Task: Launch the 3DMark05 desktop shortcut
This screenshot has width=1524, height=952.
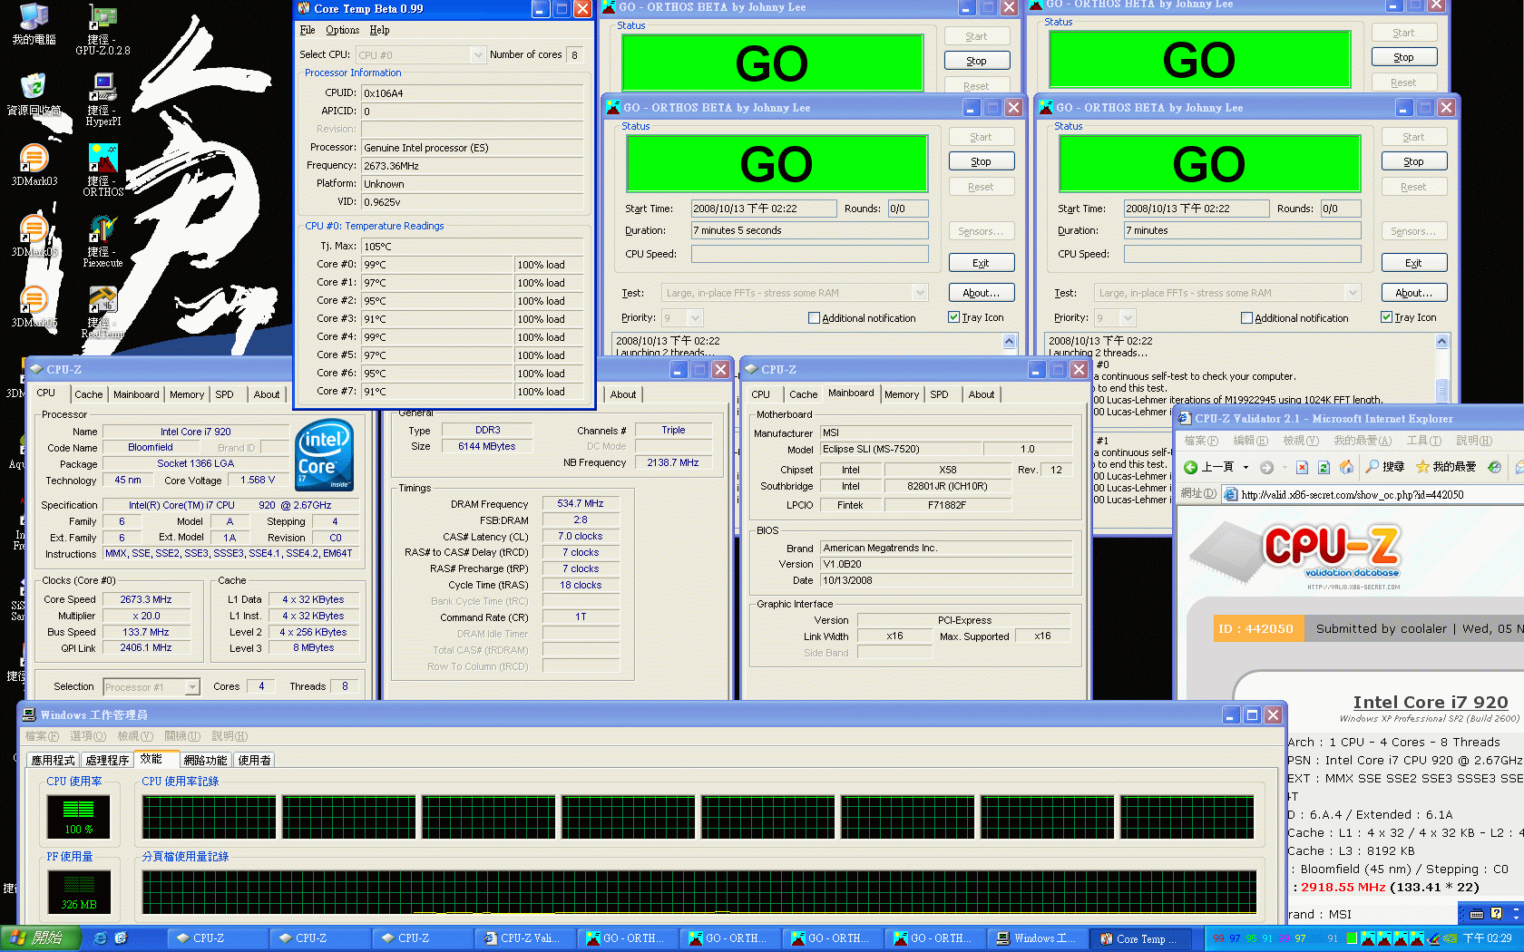Action: pyautogui.click(x=34, y=235)
